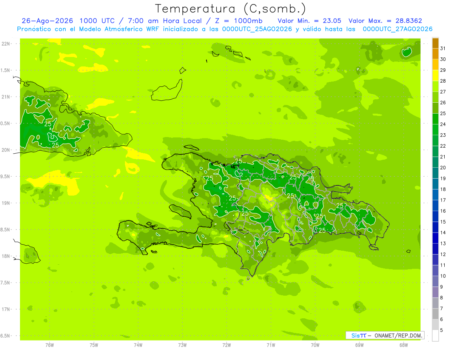
Task: Click the '21N' latitude label
Action: [6, 97]
